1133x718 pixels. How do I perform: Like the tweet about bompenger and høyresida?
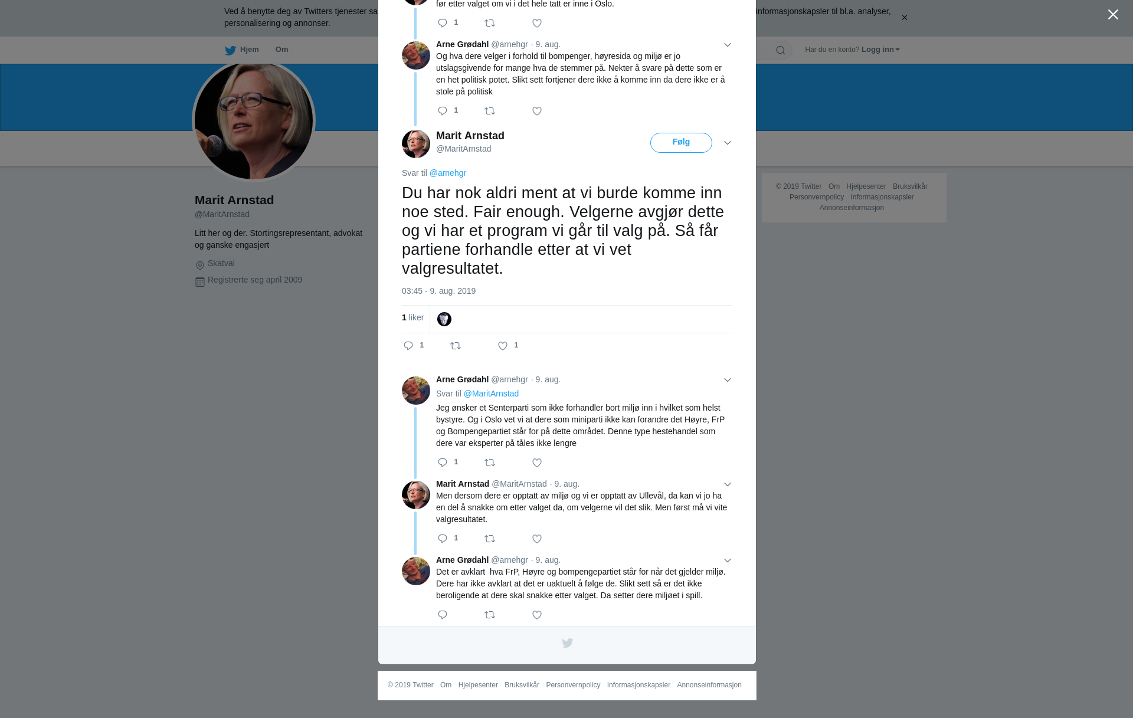pos(537,111)
